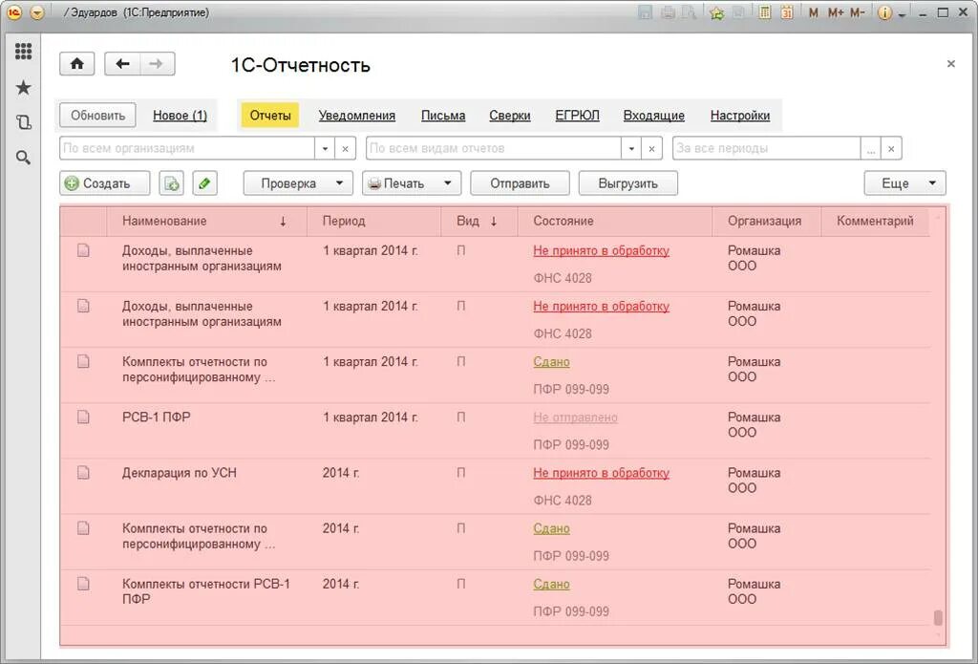The image size is (978, 664).
Task: Click the printer icon in the title bar
Action: tap(668, 12)
